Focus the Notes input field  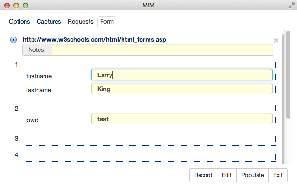(162, 50)
